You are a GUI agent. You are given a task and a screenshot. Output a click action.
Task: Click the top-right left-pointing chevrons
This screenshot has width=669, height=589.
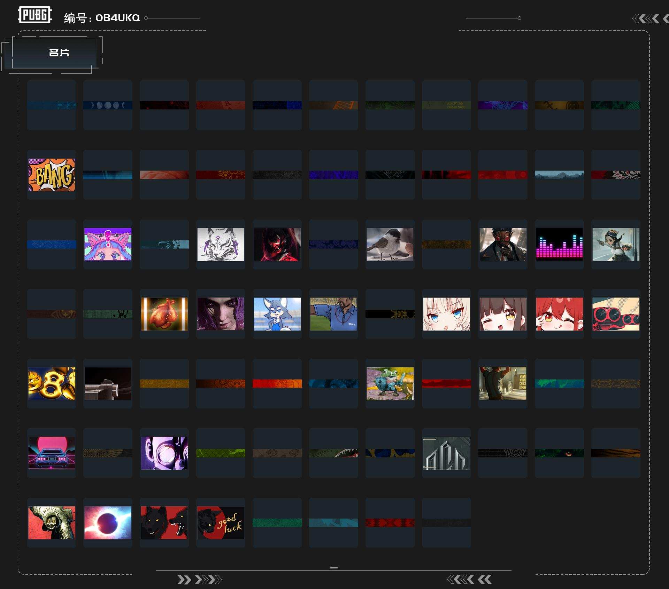646,18
